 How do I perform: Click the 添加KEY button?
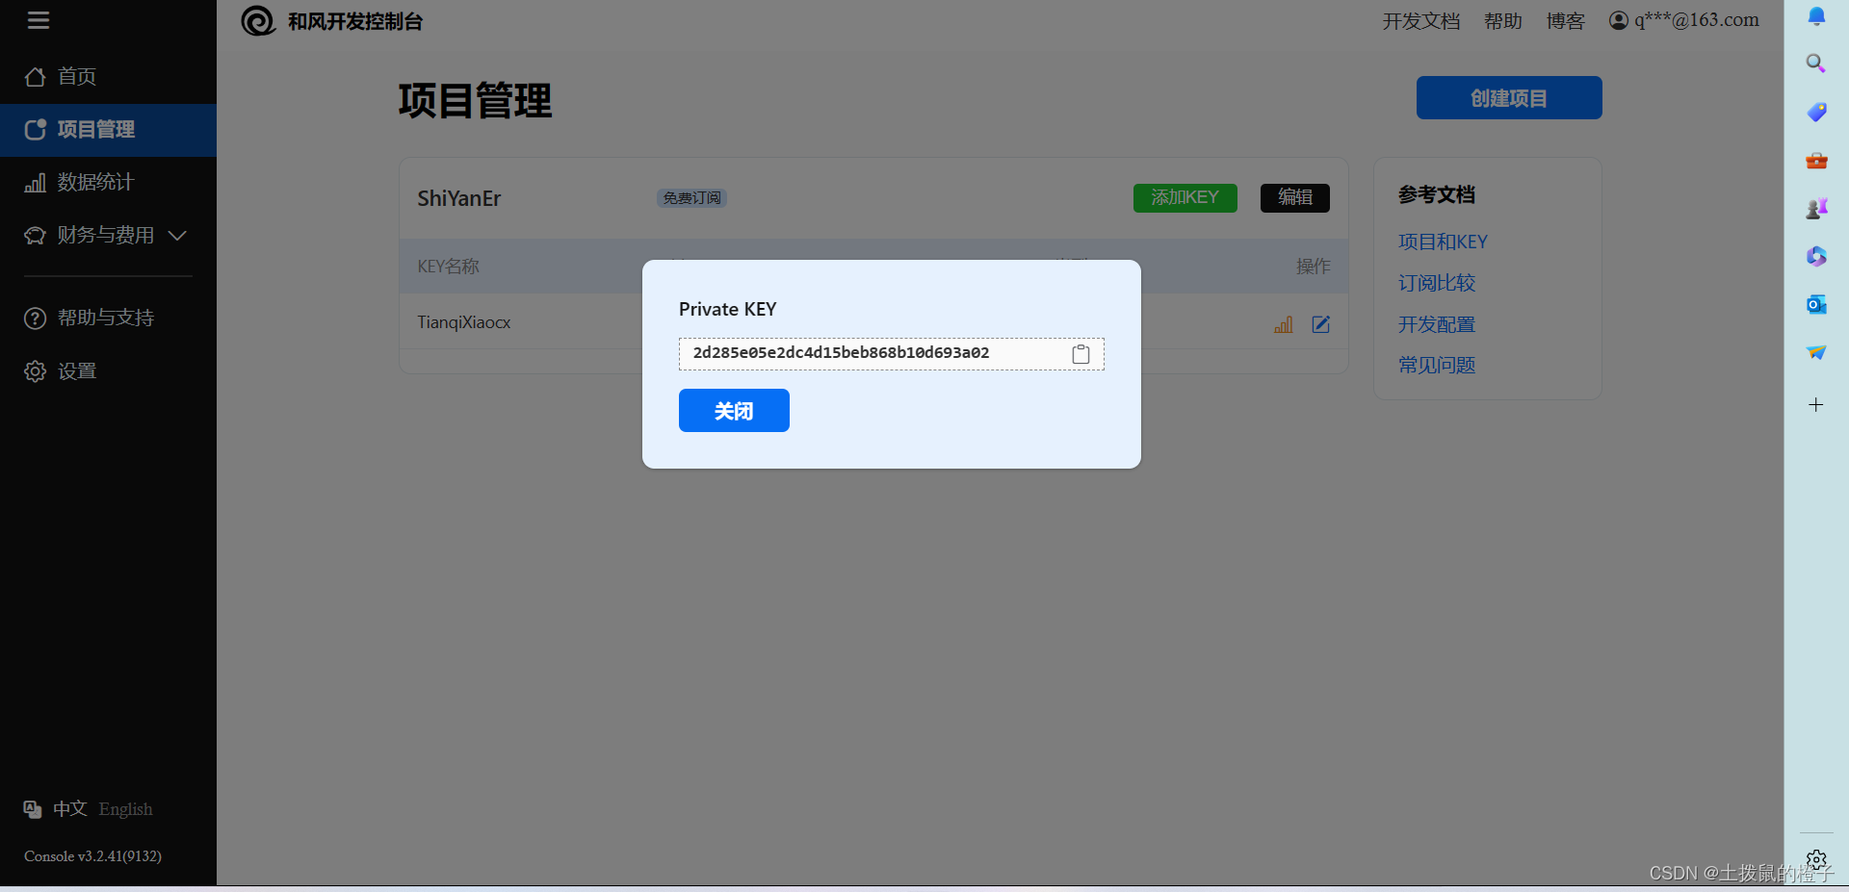pos(1185,198)
